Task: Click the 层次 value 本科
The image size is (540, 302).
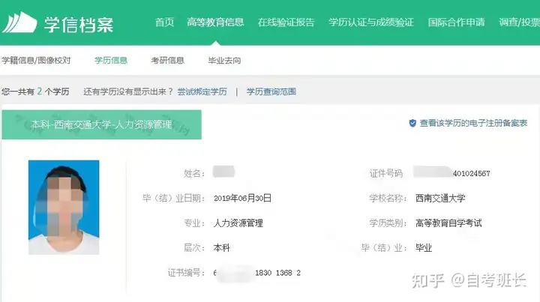Action: coord(222,247)
